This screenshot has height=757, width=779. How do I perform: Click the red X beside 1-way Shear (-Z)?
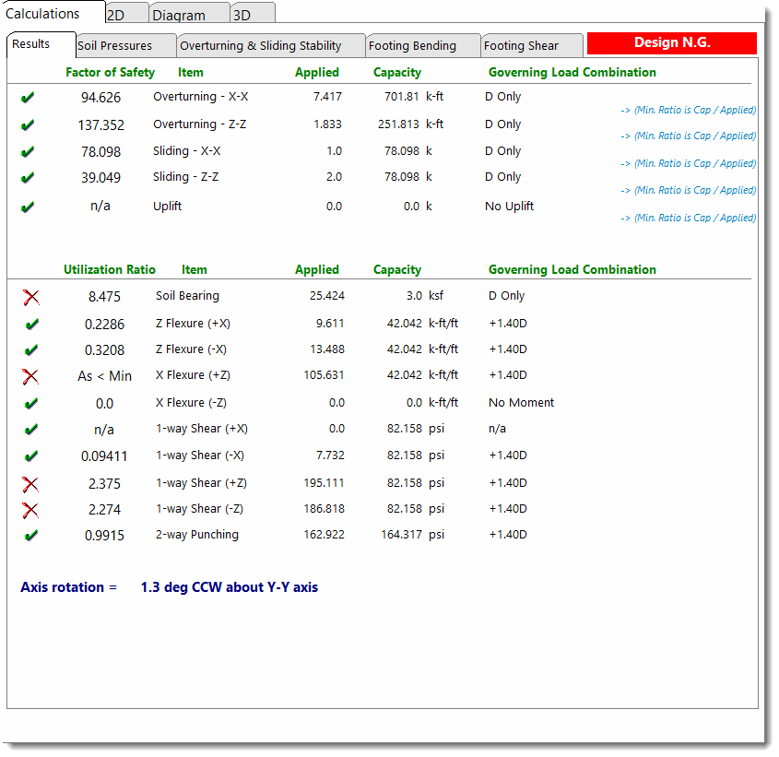point(30,509)
